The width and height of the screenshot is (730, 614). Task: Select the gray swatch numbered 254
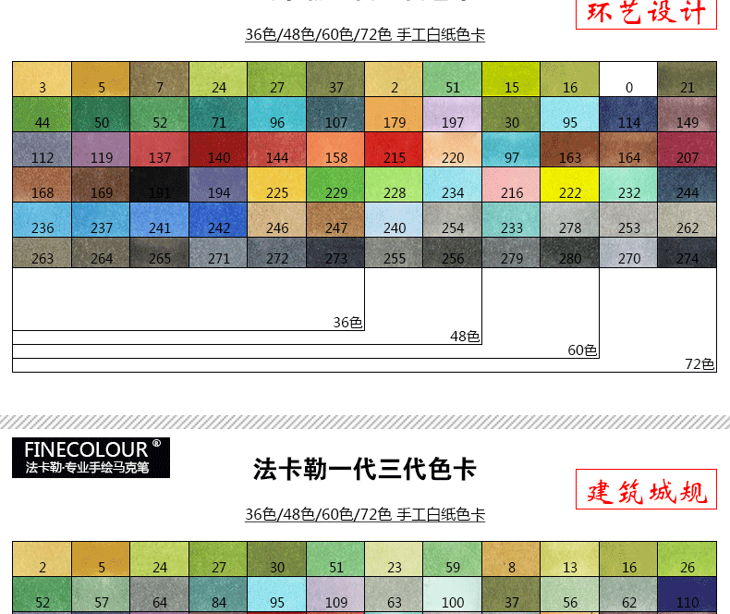point(453,220)
